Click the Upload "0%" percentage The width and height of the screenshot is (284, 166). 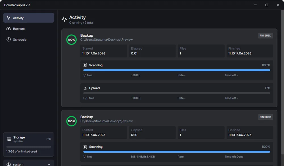268,88
